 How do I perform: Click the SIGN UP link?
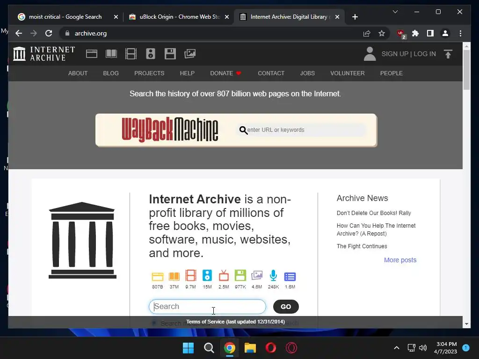395,54
